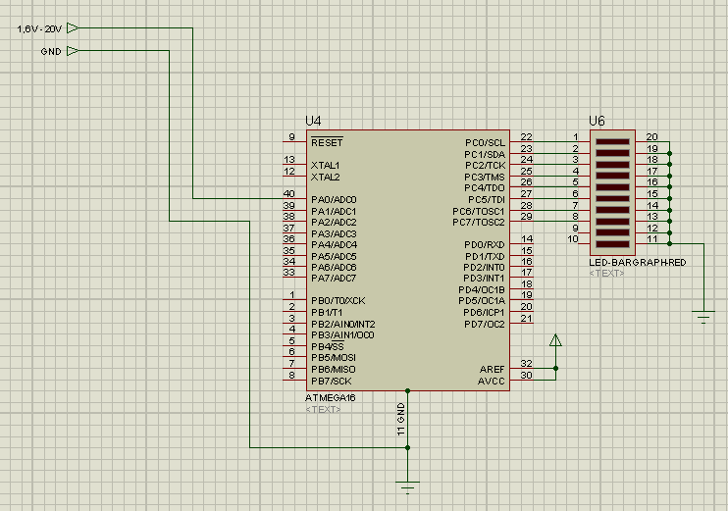Click the wire junction dot below pin 11 GND
Image resolution: width=728 pixels, height=511 pixels.
tap(408, 447)
